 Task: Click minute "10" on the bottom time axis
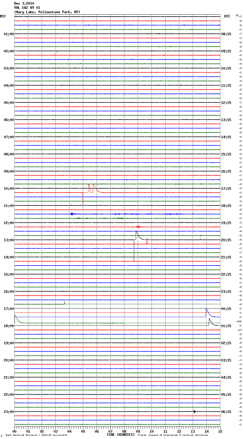[x=152, y=431]
